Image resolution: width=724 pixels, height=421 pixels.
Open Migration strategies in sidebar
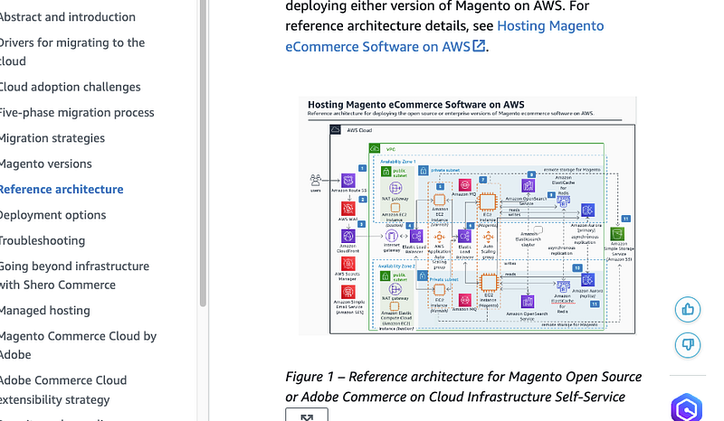click(52, 138)
